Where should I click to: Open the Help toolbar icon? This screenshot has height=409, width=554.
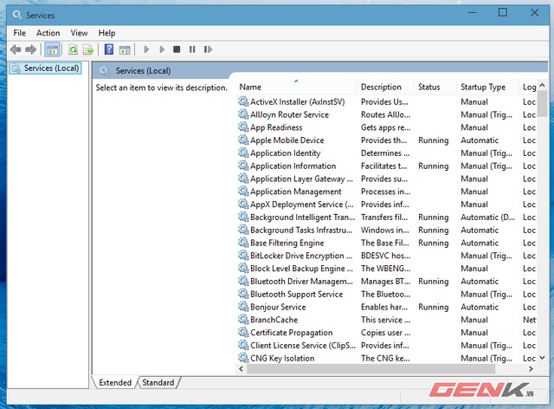[x=109, y=49]
